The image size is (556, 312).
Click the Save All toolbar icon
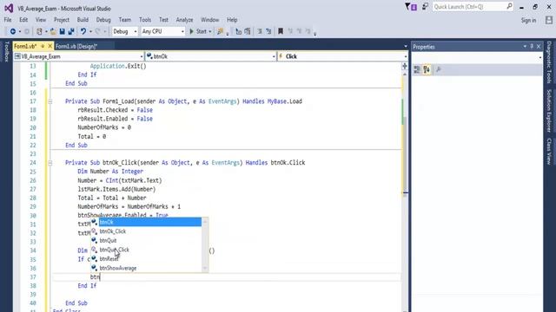[71, 31]
